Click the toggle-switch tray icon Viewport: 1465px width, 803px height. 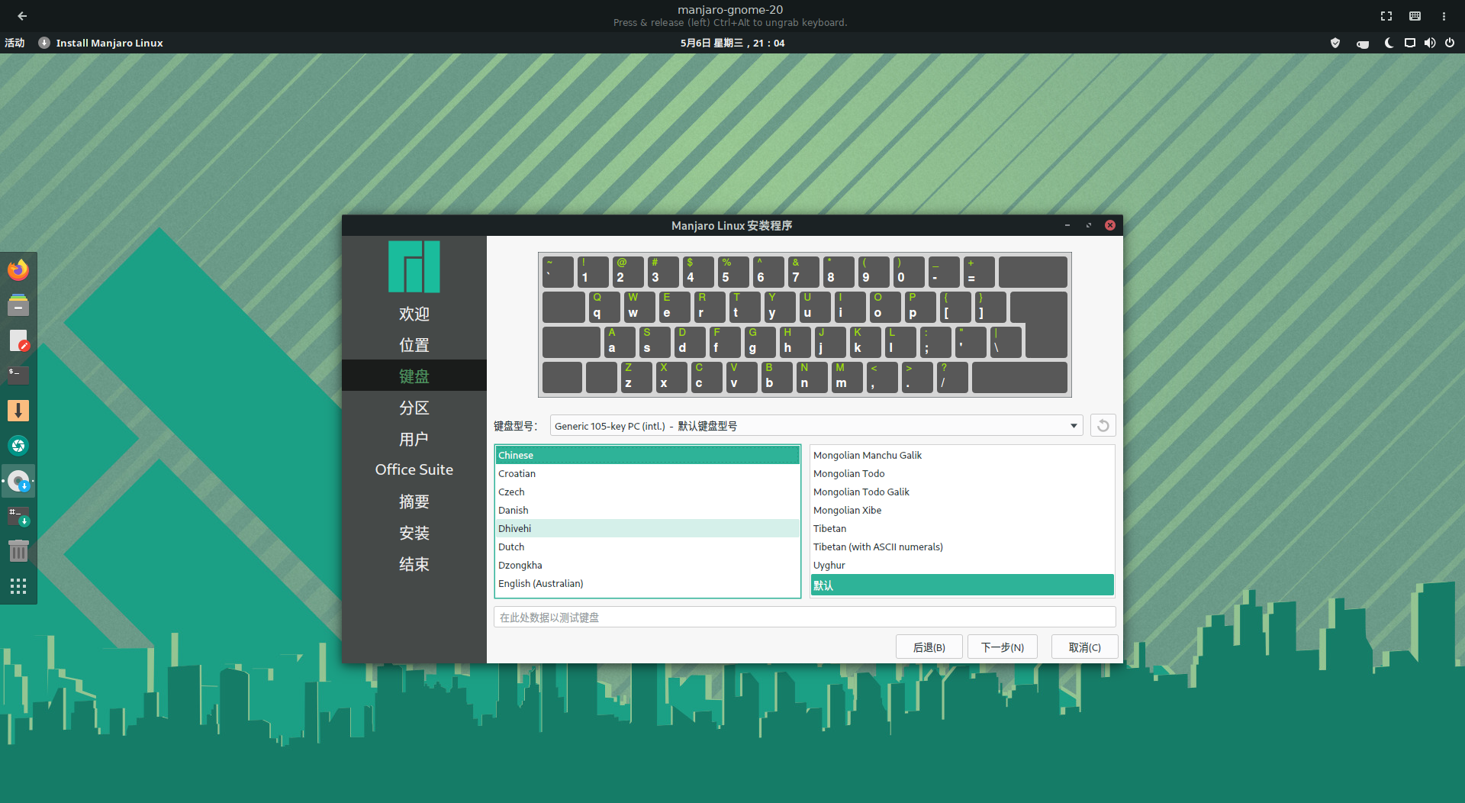1363,44
